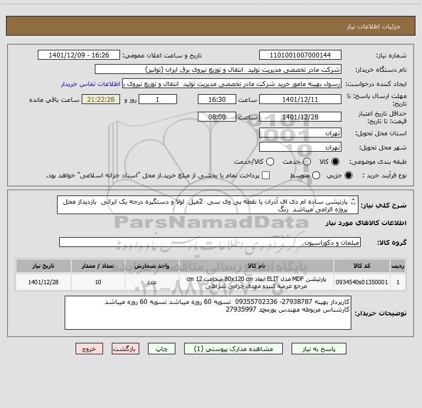This screenshot has width=422, height=408.
Task: Click the بازگشت back button
Action: (x=126, y=348)
